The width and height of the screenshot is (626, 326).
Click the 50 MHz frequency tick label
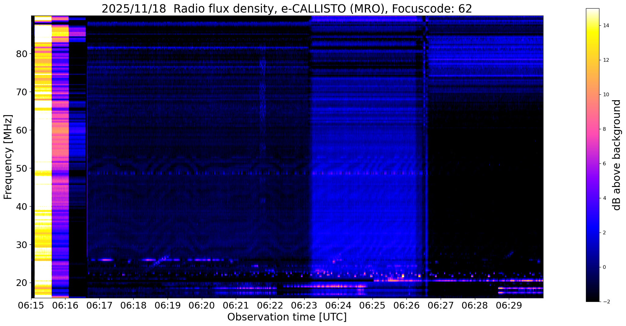[22, 168]
